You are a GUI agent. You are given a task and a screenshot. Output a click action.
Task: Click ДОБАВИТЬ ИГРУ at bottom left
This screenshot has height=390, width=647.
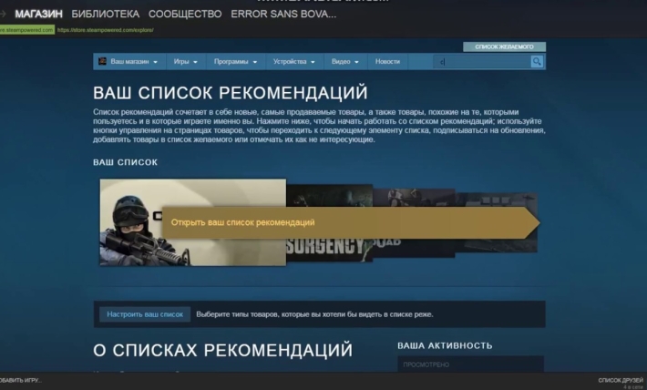tap(21, 380)
